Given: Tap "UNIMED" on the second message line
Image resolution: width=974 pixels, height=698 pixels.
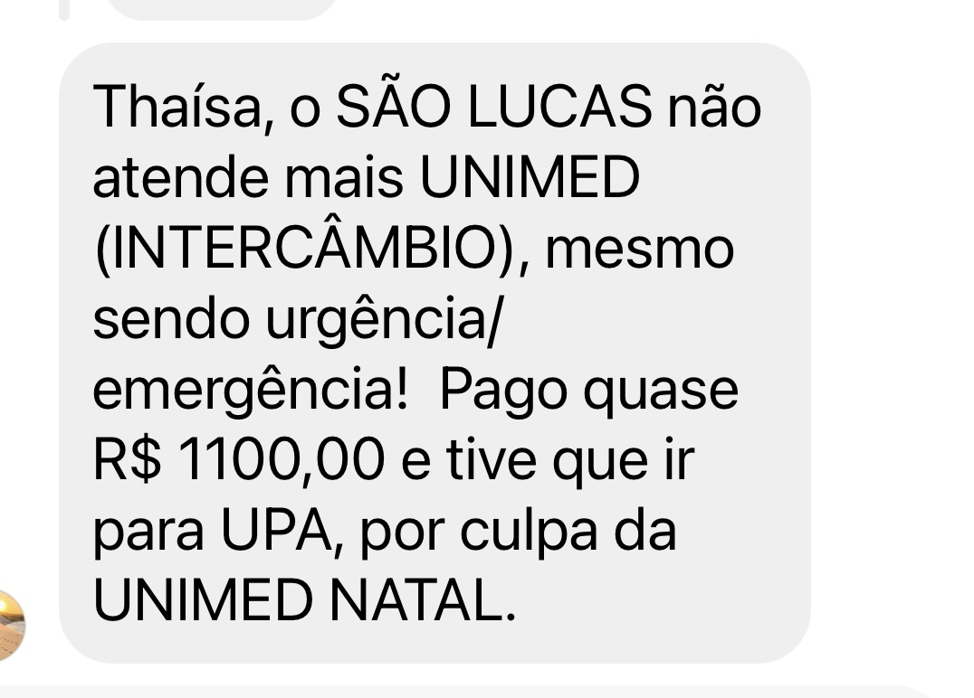Looking at the screenshot, I should click(x=530, y=177).
